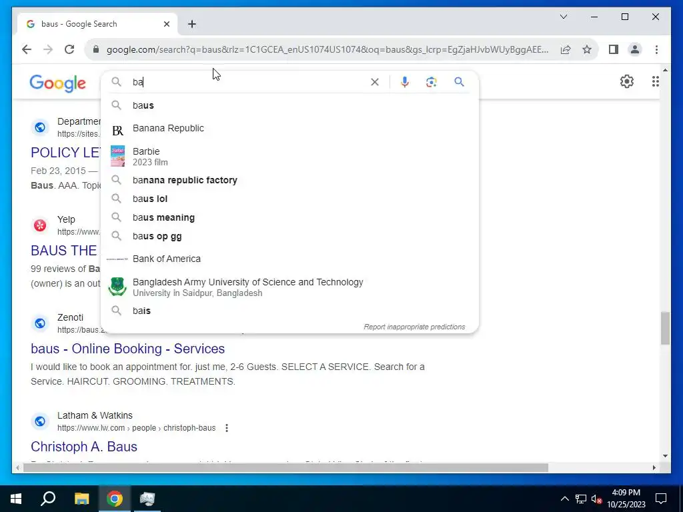Open a new tab with plus button
The height and width of the screenshot is (512, 683).
[192, 24]
